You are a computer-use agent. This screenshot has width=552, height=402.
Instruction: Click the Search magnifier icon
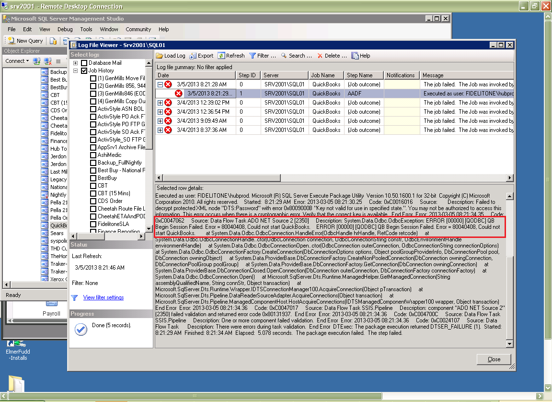[x=284, y=56]
